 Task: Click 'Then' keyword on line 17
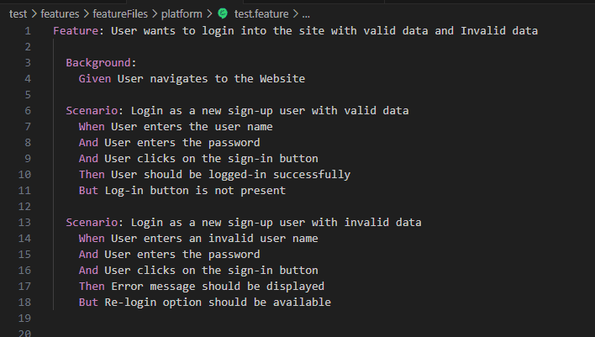point(92,286)
